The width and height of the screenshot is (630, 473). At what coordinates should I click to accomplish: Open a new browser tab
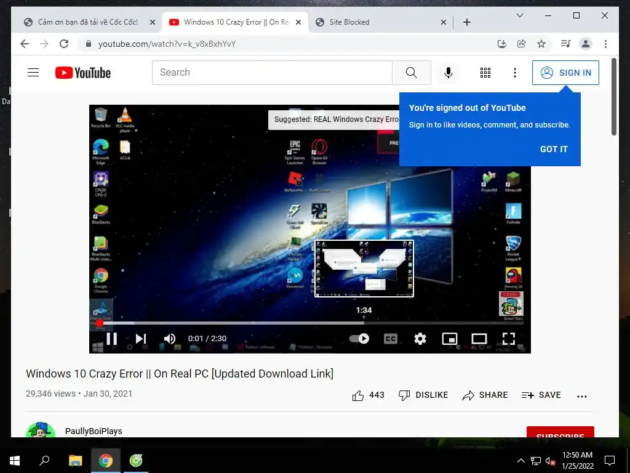pyautogui.click(x=466, y=22)
